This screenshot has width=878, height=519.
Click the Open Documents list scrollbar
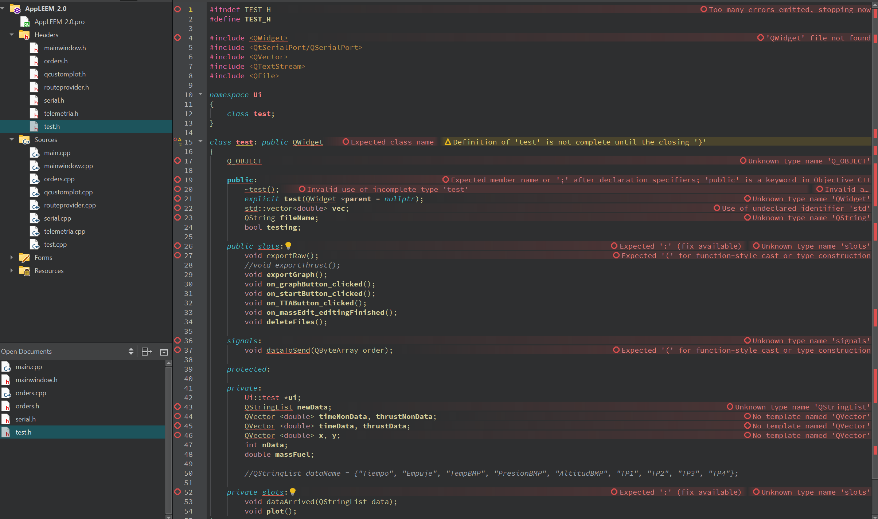tap(168, 440)
